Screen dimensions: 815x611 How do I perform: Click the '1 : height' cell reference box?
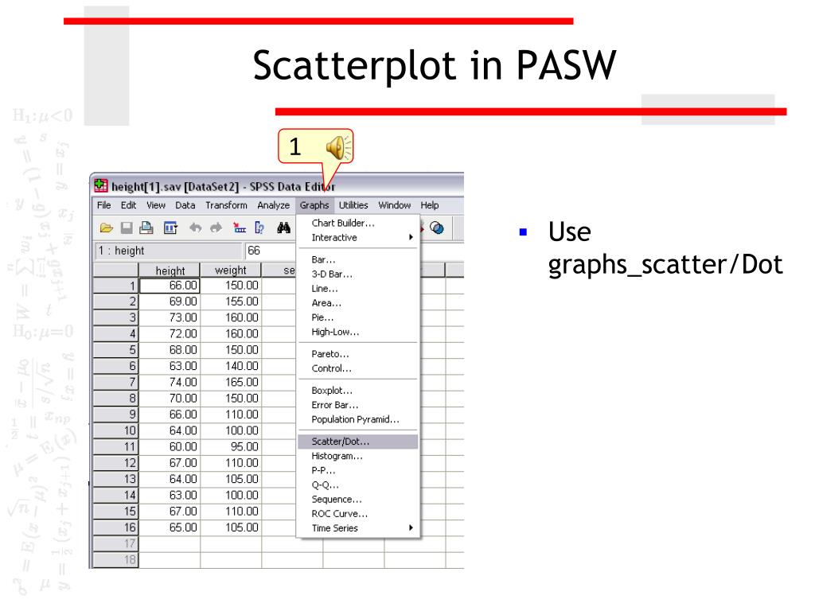169,251
